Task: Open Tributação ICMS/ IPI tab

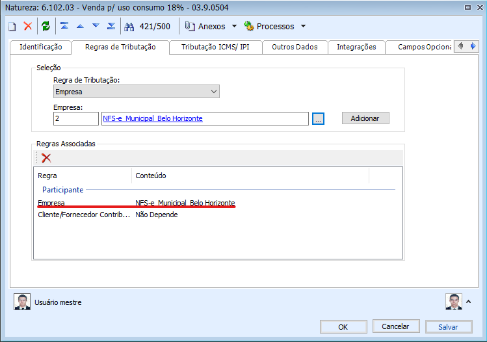Action: pos(216,47)
